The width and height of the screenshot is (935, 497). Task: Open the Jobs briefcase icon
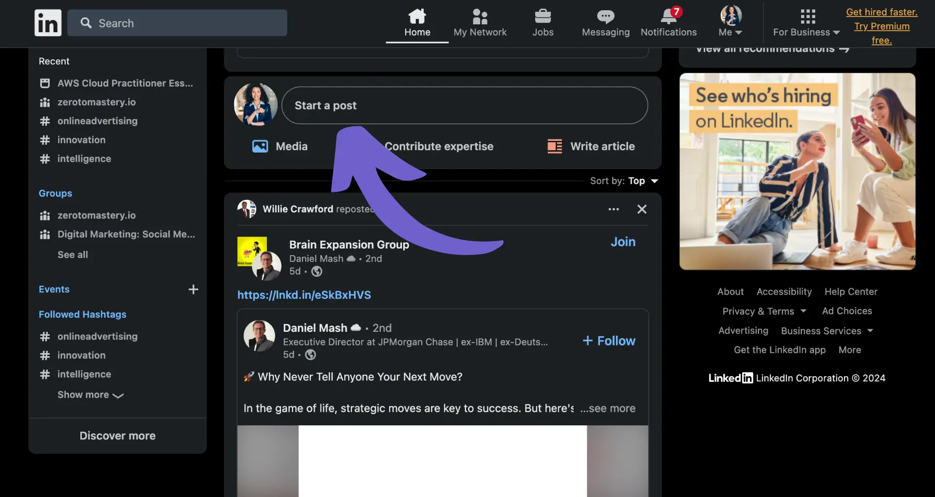542,17
